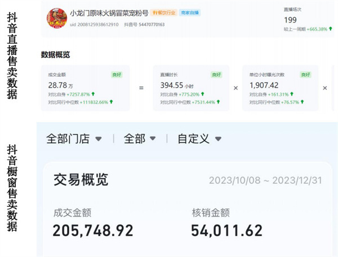Click green up arrow beside +7257.87%
Screen dimensions: 338x257
(x=93, y=94)
